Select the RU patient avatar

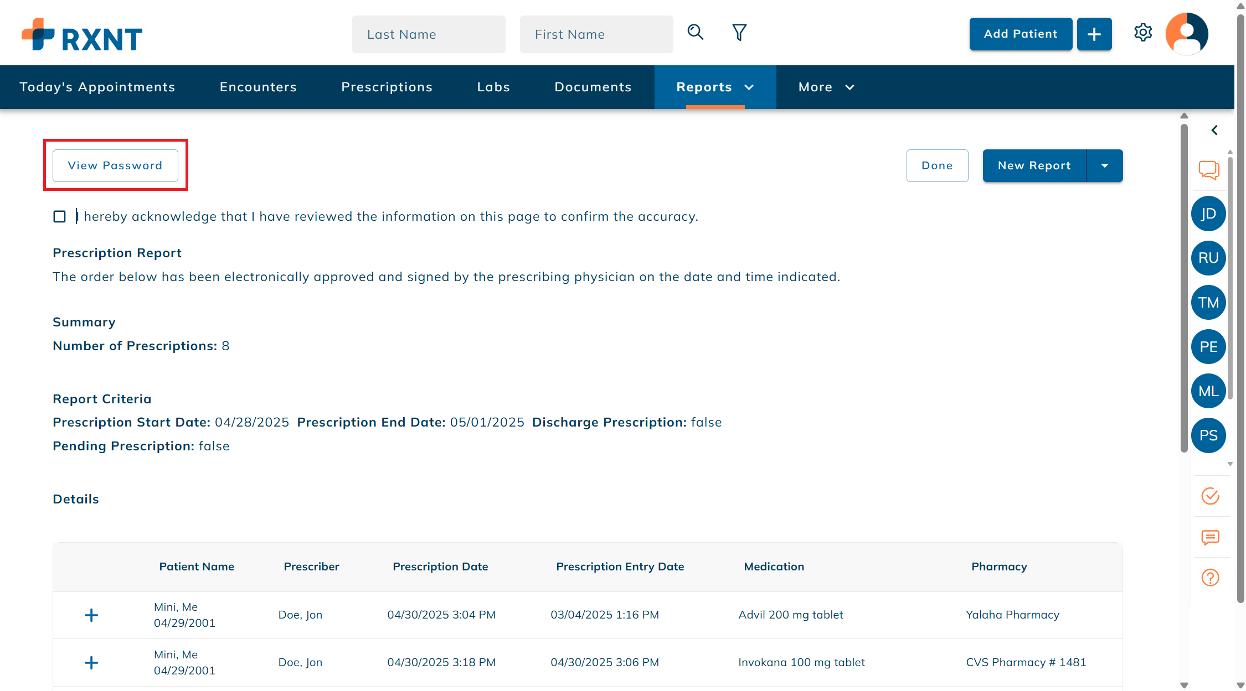(x=1208, y=258)
